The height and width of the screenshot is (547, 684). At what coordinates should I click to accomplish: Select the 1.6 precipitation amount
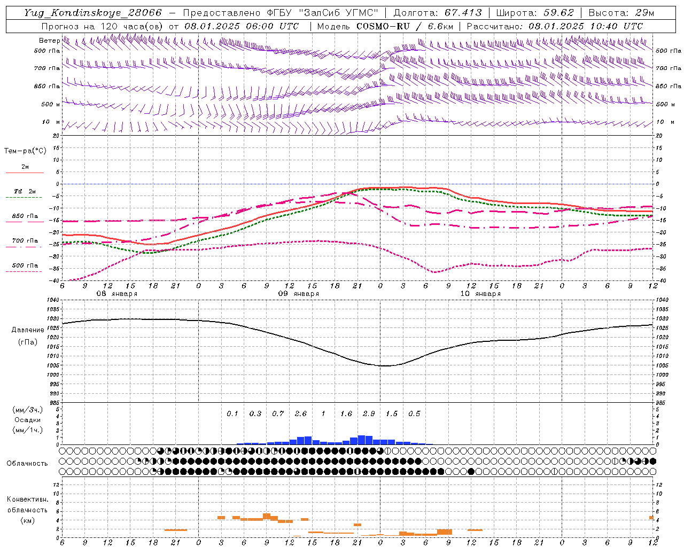[x=346, y=413]
